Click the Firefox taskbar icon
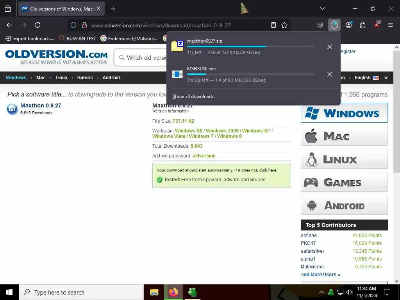Viewport: 400px width, 300px height. point(173,292)
